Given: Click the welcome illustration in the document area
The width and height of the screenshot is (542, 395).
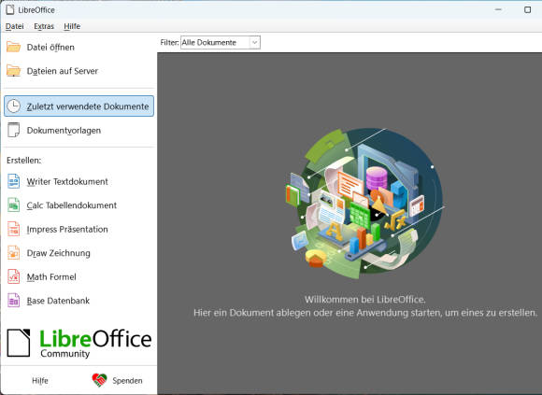Looking at the screenshot, I should [365, 203].
